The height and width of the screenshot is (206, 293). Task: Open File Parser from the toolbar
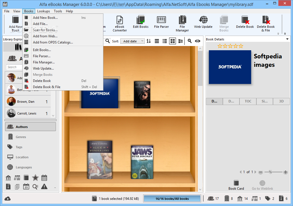[x=161, y=22]
